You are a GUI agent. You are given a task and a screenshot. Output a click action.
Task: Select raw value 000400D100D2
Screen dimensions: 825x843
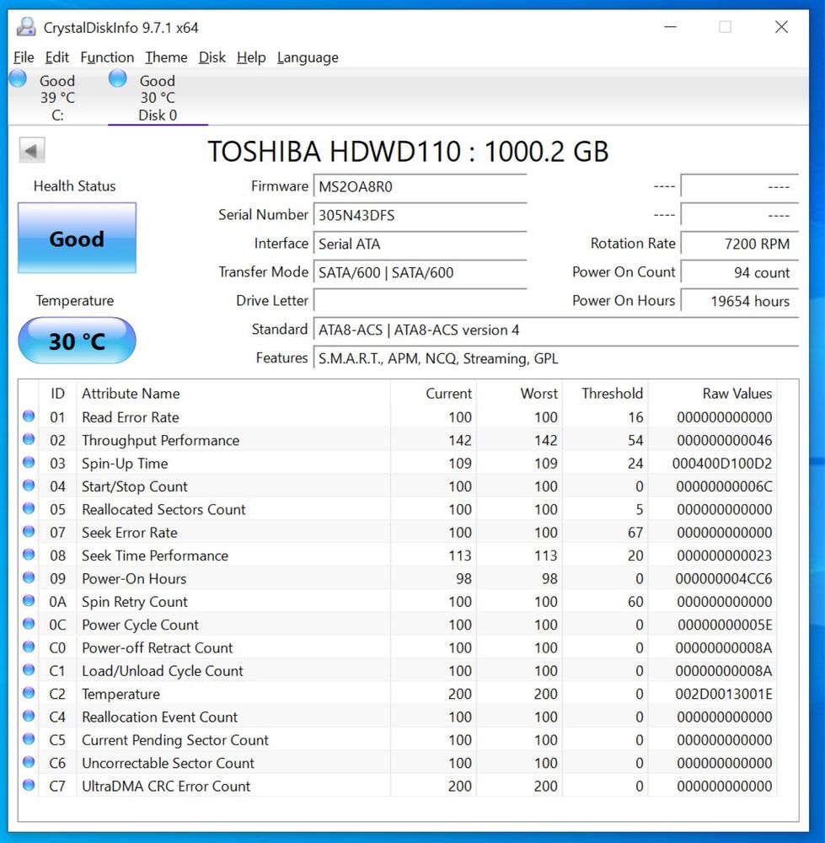pos(722,464)
